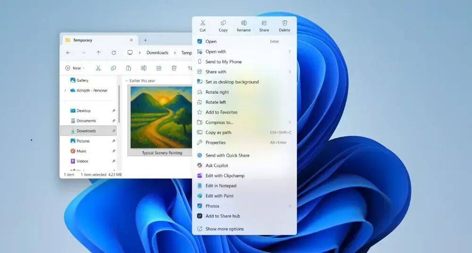Screen dimensions: 472x253
Task: Click the Downloads breadcrumb in address bar
Action: 157,53
